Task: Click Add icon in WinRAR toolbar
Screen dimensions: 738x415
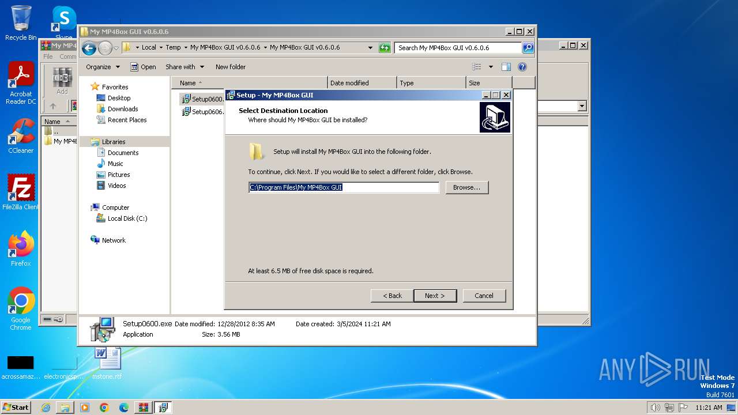Action: point(62,81)
